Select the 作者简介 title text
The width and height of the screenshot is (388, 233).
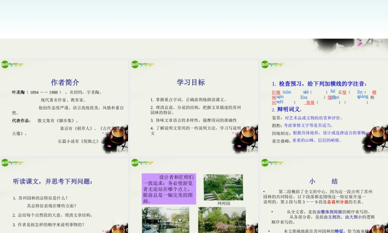point(65,82)
